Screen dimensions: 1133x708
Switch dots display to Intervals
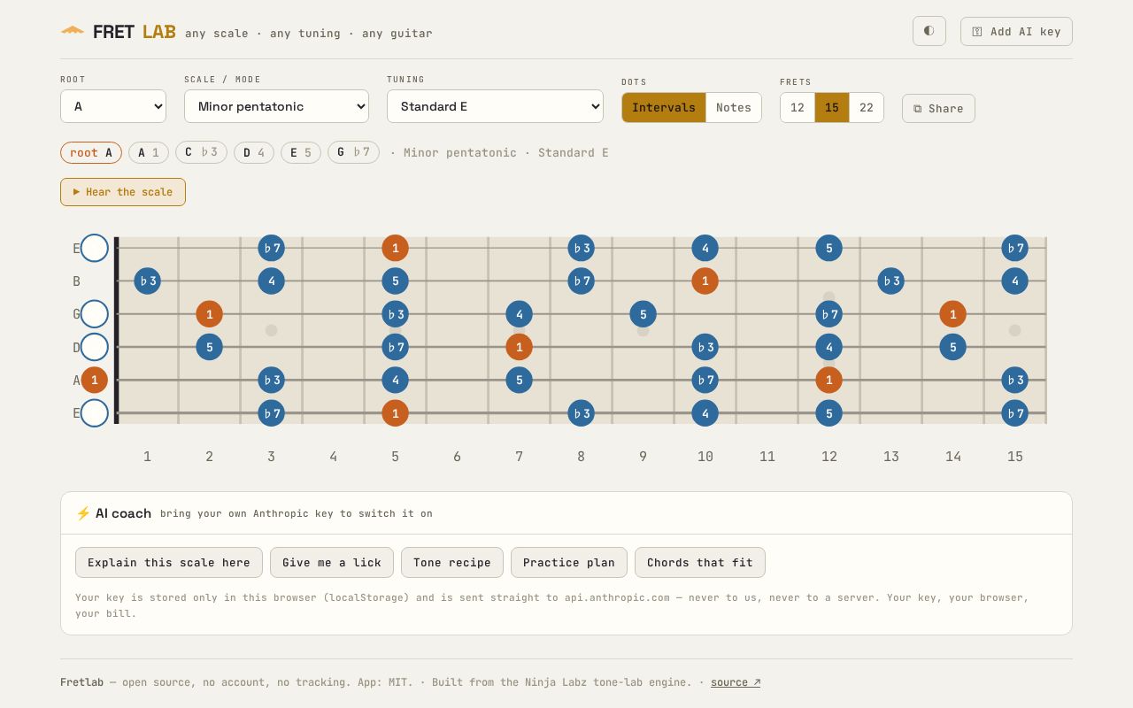[x=664, y=108]
